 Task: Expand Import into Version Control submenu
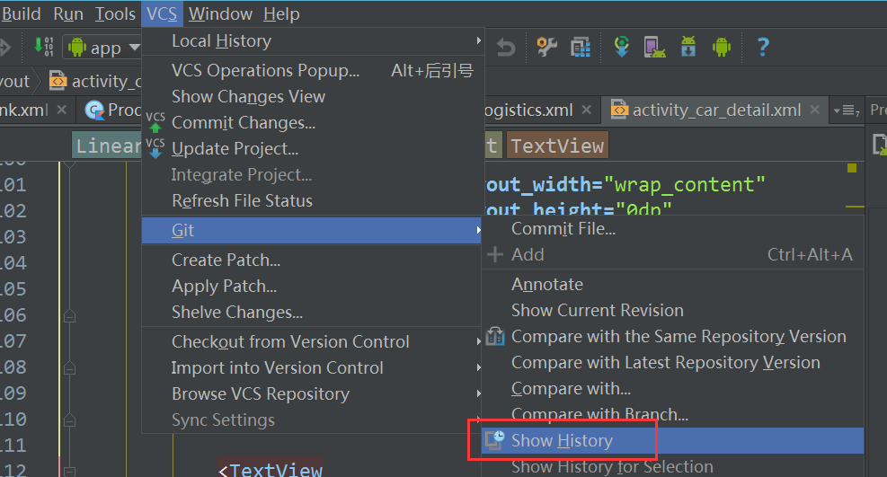click(x=479, y=367)
